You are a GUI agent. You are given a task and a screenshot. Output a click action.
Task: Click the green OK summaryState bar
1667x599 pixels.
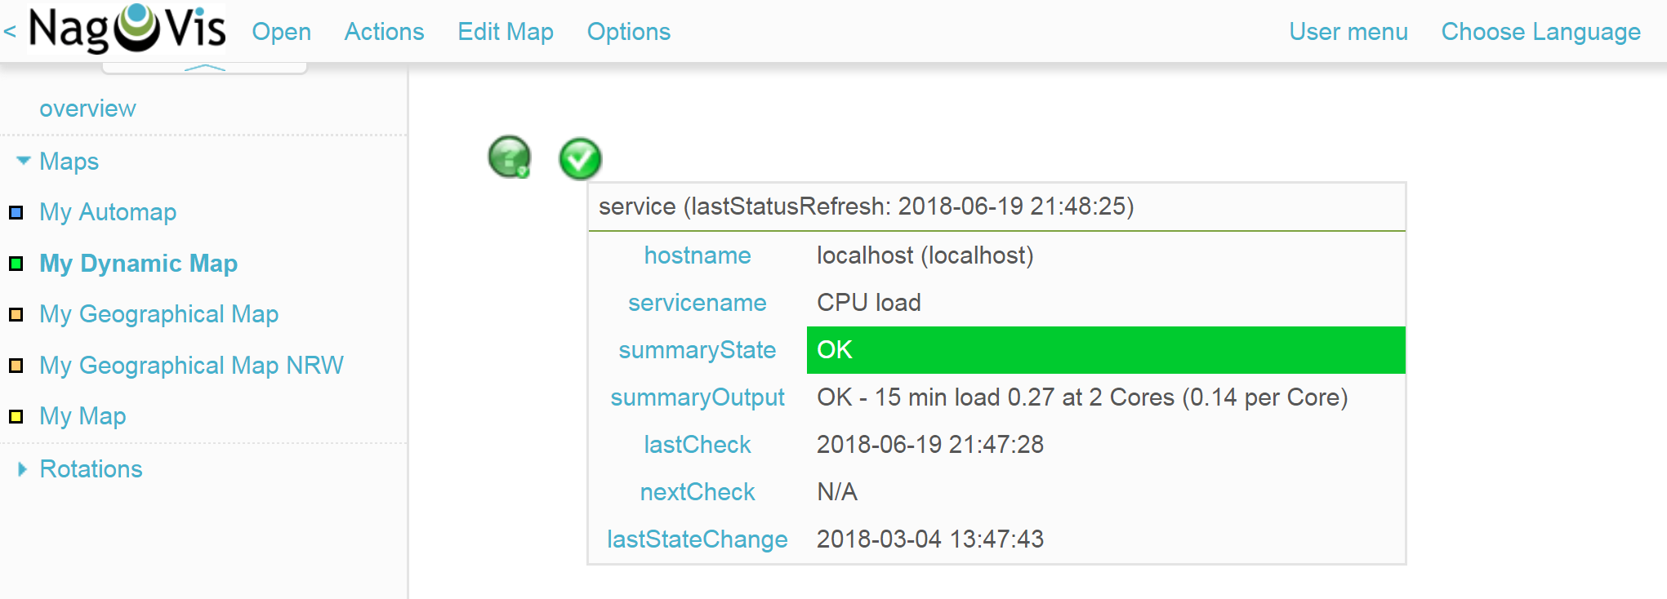tap(1105, 350)
